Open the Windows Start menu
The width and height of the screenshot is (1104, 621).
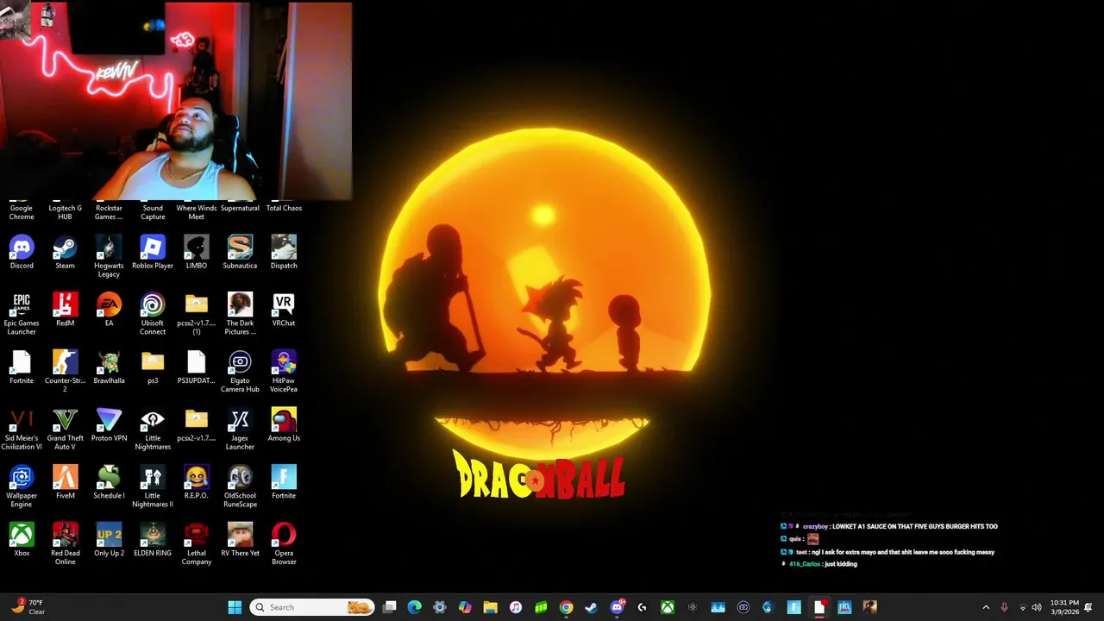(235, 607)
